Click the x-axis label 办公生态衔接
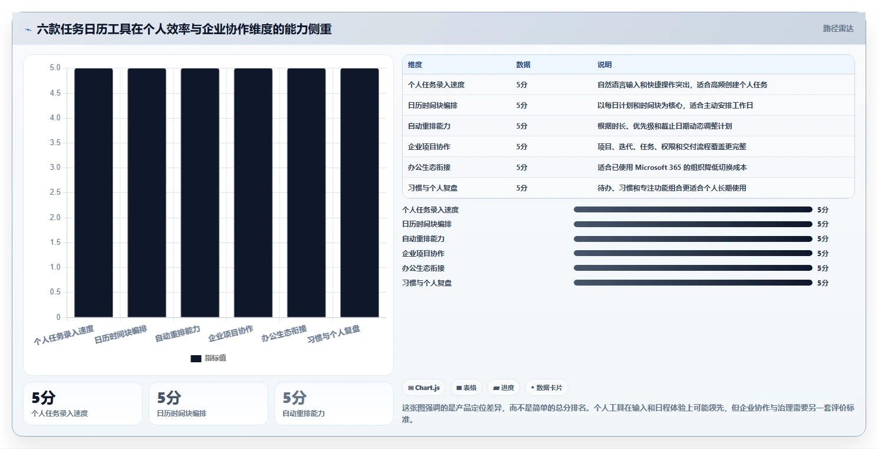The image size is (878, 449). 284,334
